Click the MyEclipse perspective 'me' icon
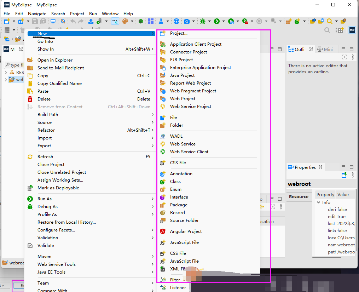Image resolution: width=359 pixels, height=292 pixels. pyautogui.click(x=352, y=30)
